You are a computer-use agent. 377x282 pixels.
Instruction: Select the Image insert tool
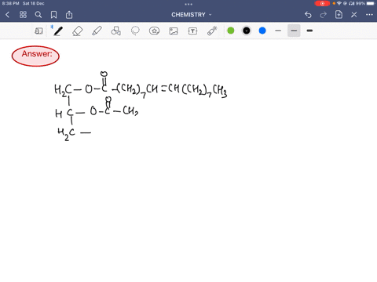[x=174, y=31]
